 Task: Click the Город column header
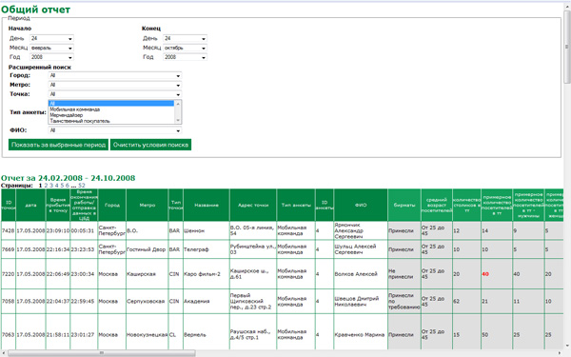tap(112, 205)
